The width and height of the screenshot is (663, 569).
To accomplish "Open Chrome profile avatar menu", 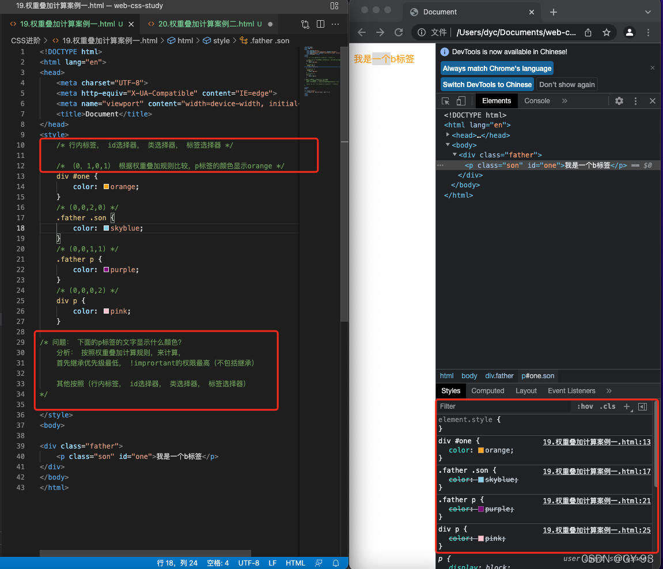I will click(x=629, y=33).
